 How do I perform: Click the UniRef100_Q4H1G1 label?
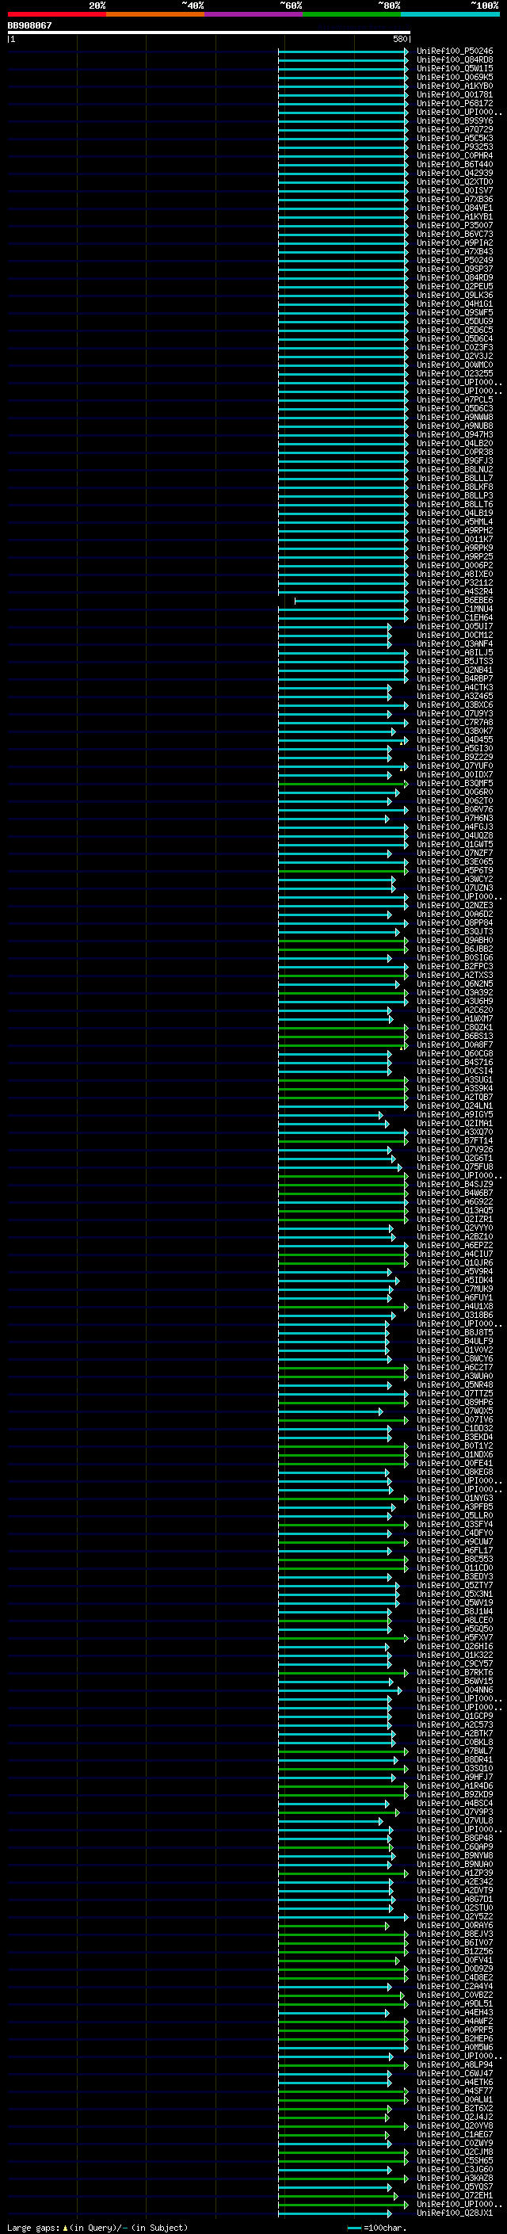455,304
